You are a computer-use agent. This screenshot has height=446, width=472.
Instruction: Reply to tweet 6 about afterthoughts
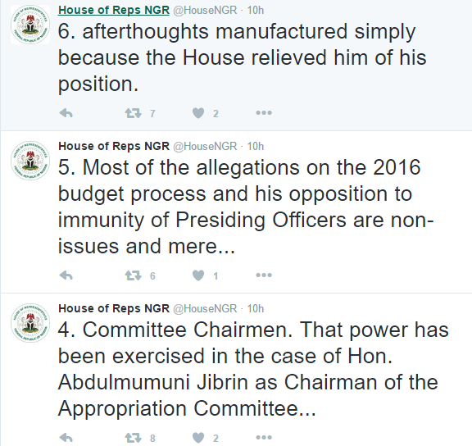point(66,113)
